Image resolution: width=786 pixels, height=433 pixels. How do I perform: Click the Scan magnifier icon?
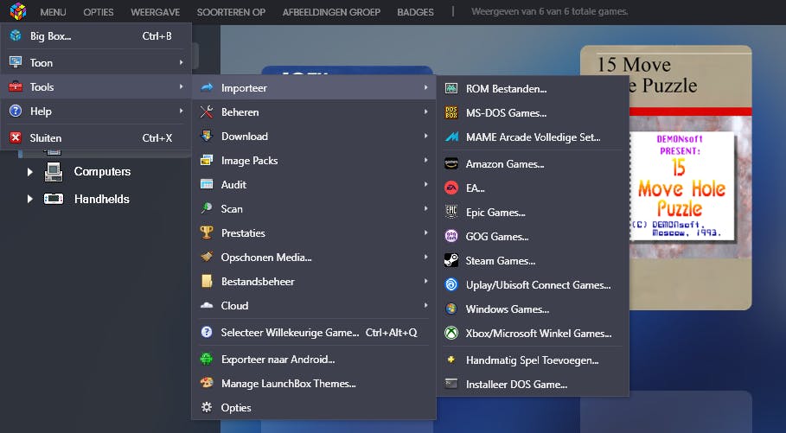[x=207, y=208]
